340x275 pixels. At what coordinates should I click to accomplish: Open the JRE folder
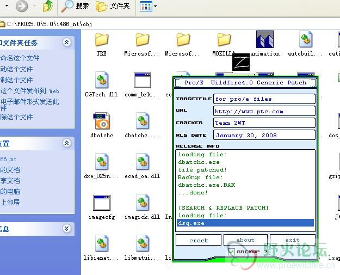click(x=102, y=40)
